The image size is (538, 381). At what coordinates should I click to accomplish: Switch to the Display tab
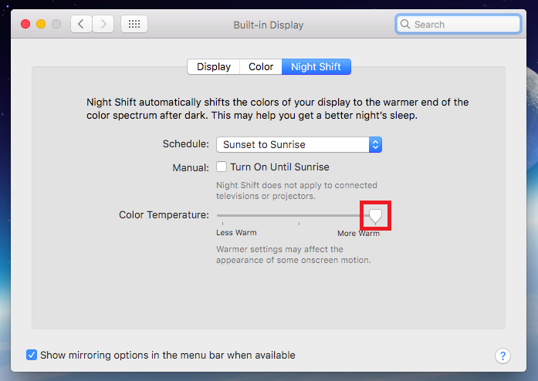pyautogui.click(x=214, y=66)
